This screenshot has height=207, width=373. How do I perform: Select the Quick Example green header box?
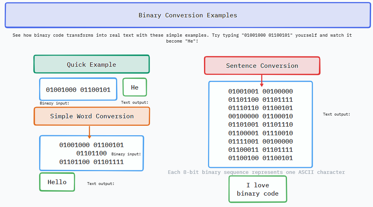(91, 64)
